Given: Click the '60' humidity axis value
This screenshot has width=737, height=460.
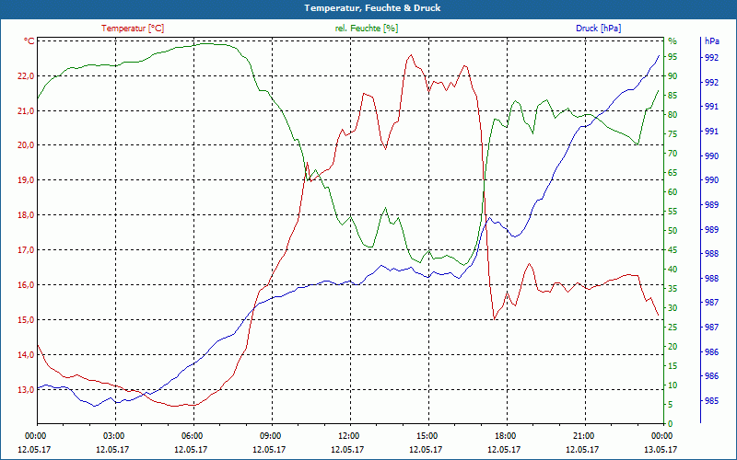Looking at the screenshot, I should 673,192.
